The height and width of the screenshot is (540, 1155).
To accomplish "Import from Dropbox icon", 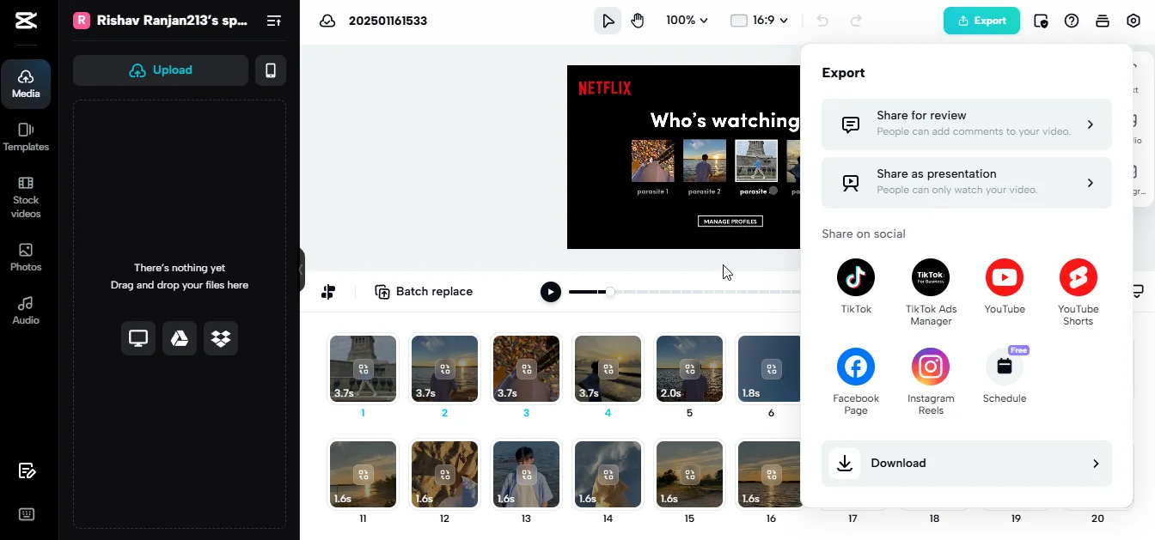I will [221, 338].
